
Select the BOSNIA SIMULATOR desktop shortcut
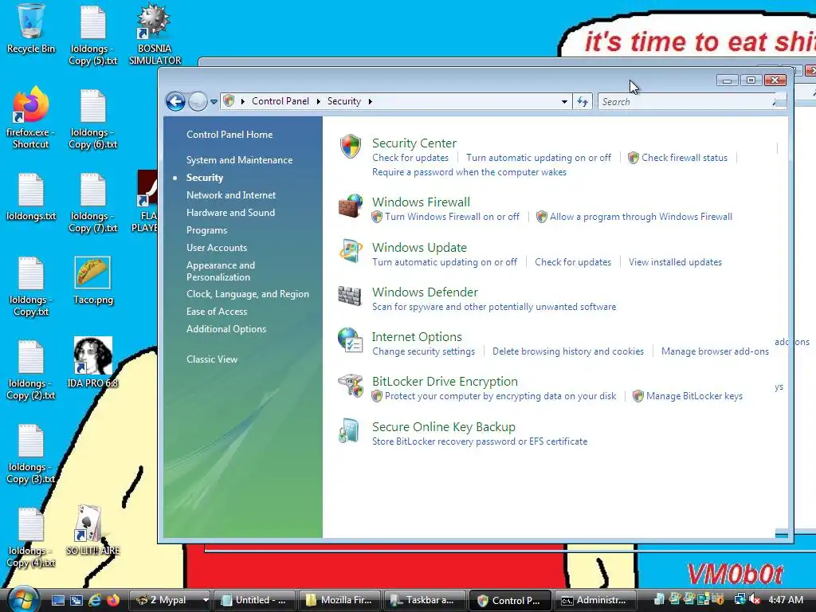click(x=155, y=34)
